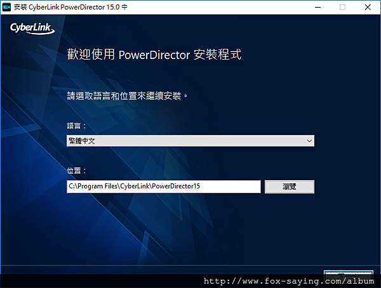Click the CyberLink logo

coord(32,29)
